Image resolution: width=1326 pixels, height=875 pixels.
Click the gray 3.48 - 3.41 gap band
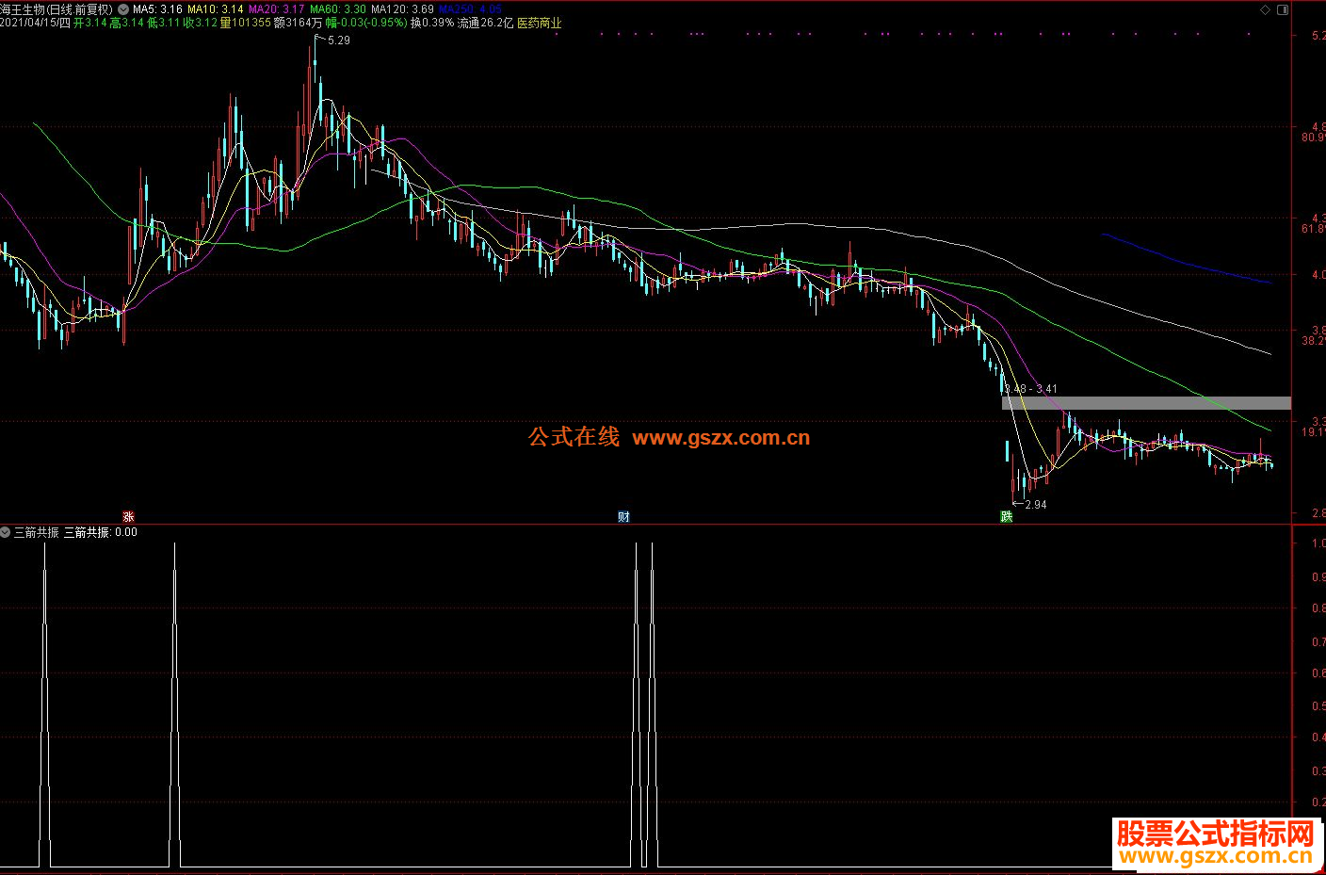pos(1146,403)
